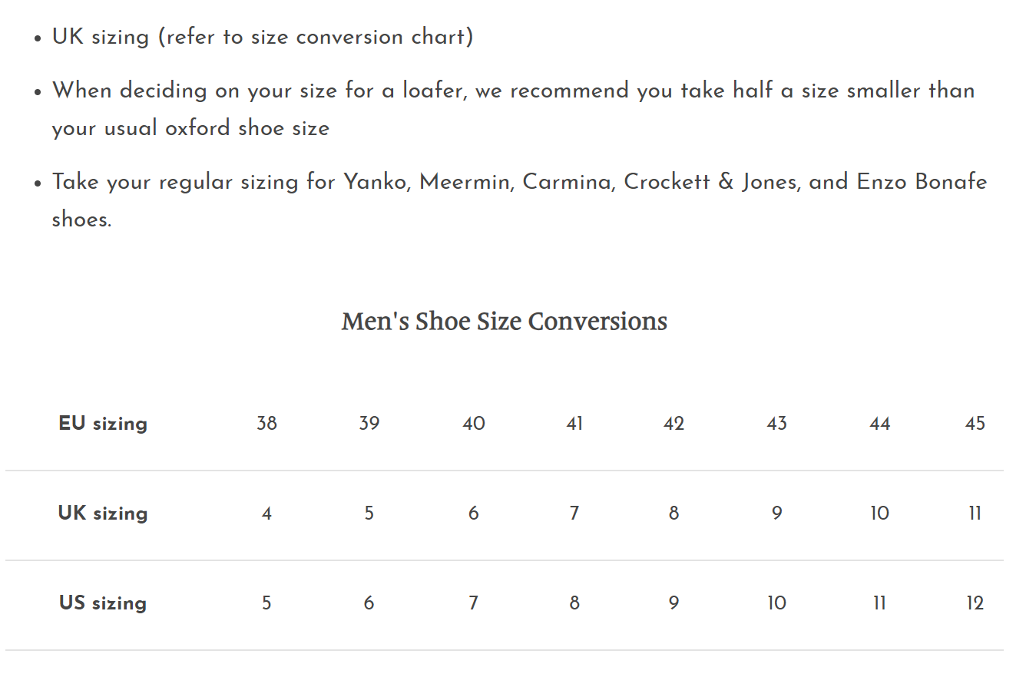The image size is (1026, 677).
Task: Click the "UK sizing (refer to size conversion chart)" bullet
Action: tap(263, 37)
